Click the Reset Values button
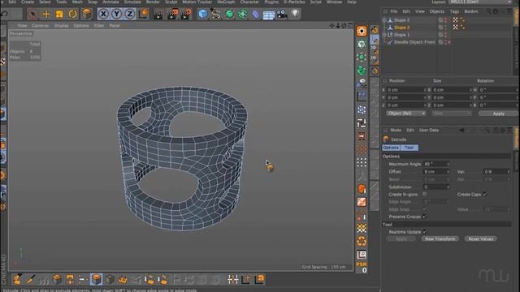Viewport: 520px width, 292px height. click(x=480, y=238)
